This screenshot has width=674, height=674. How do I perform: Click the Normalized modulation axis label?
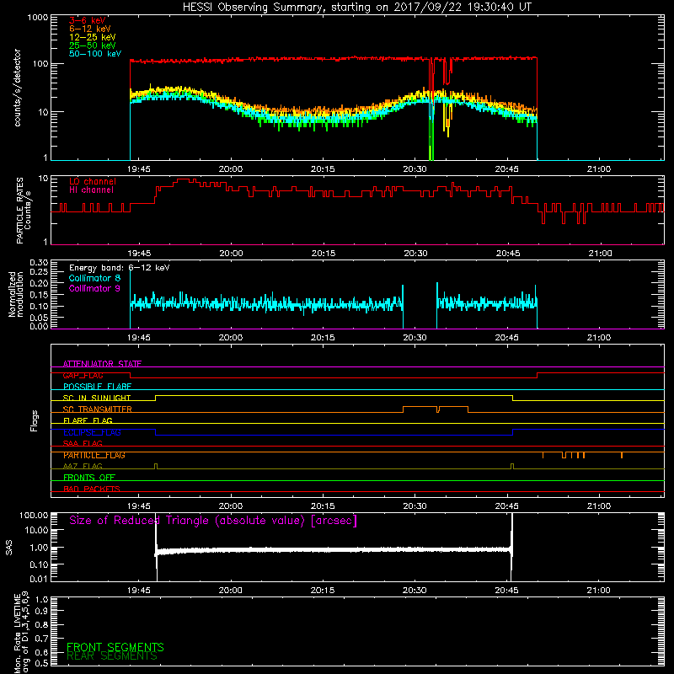pos(16,294)
